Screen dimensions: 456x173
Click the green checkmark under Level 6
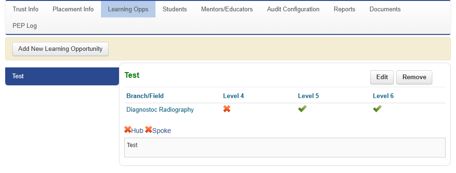click(377, 109)
